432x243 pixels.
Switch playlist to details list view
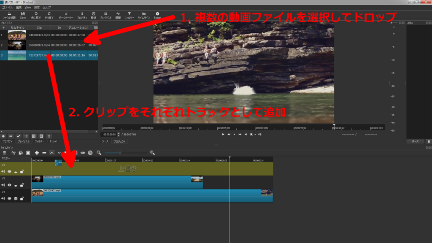26,136
